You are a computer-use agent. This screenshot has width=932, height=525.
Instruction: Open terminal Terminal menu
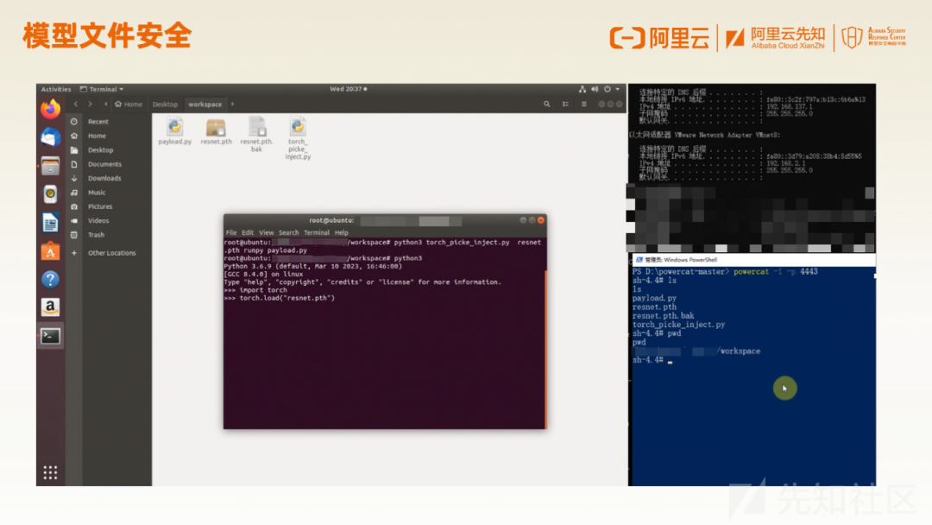coord(317,232)
